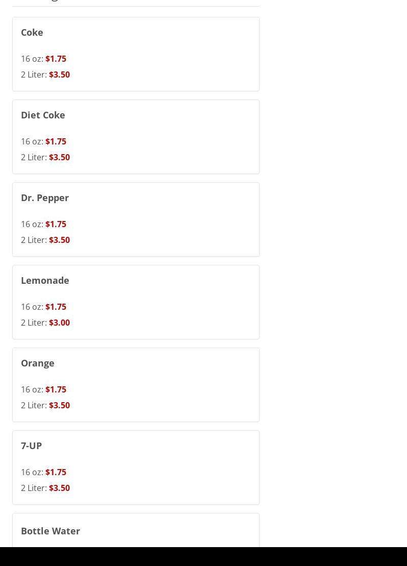Choose Diet Coke 2 Liter price
This screenshot has height=566, width=407.
pos(59,157)
